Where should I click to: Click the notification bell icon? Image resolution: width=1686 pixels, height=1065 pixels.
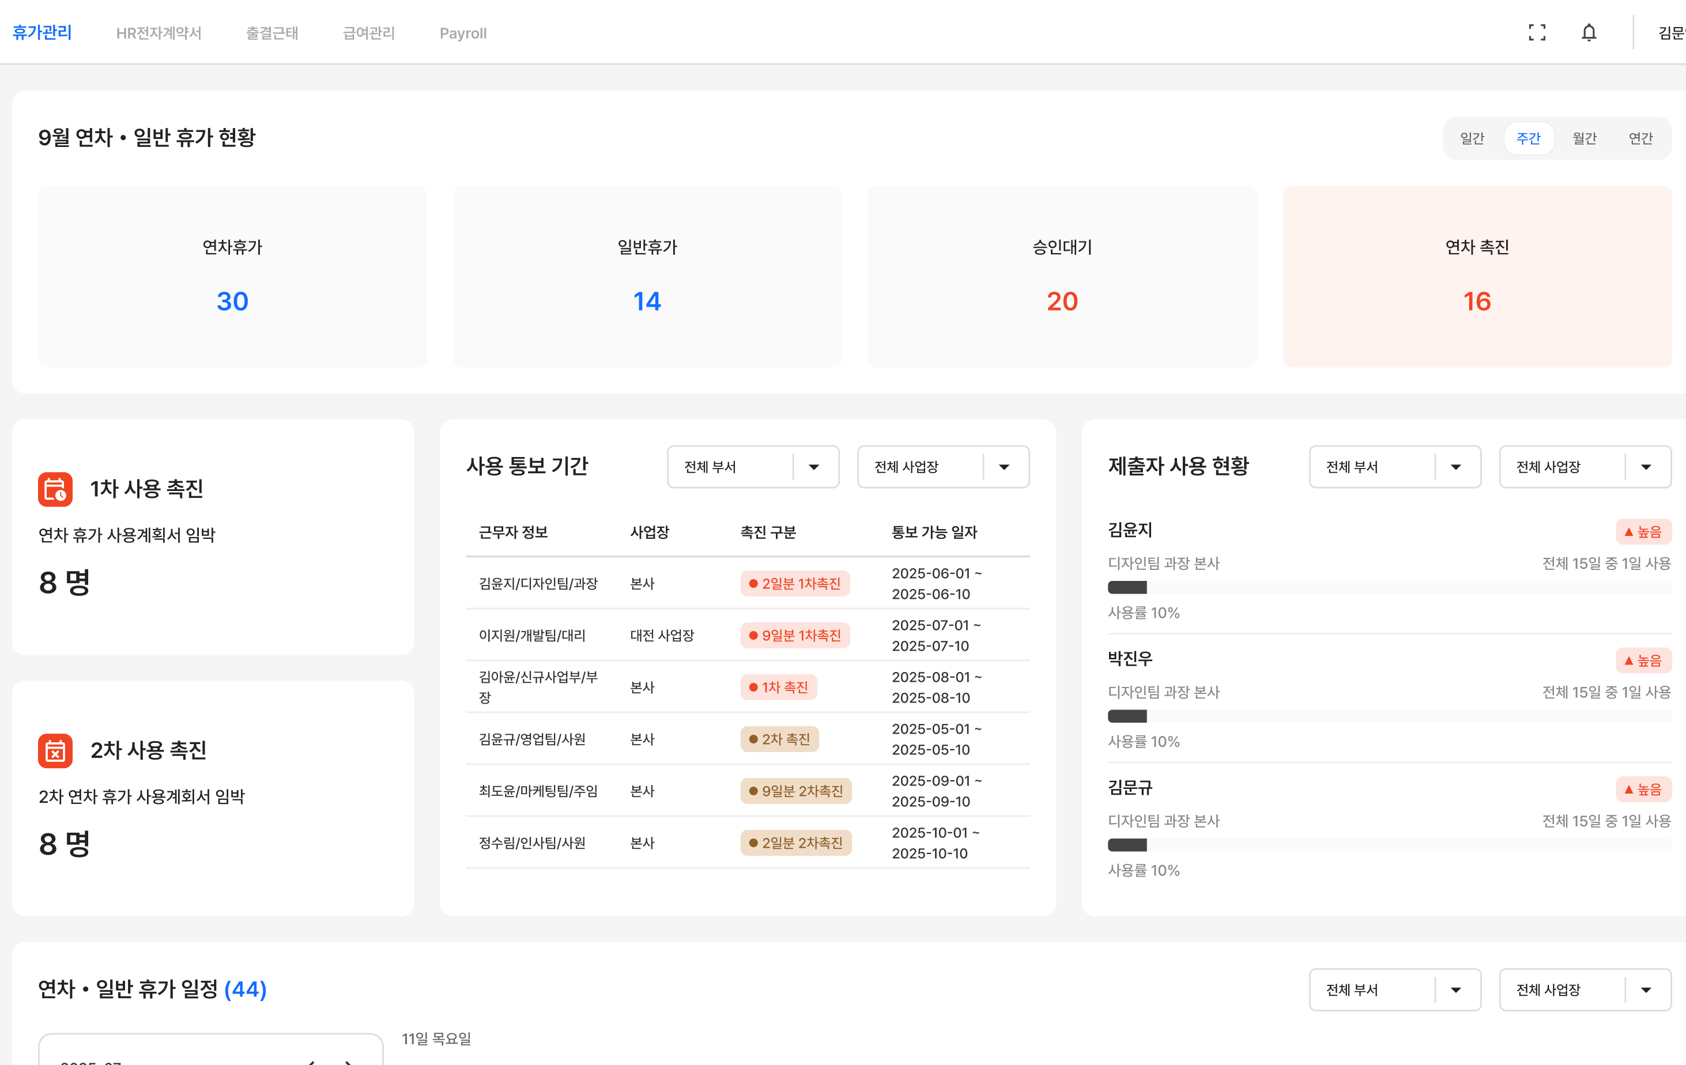tap(1589, 33)
